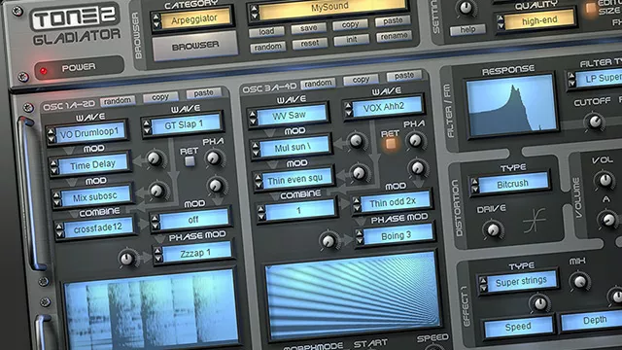
Task: Click the Depth parameter field
Action: (594, 321)
